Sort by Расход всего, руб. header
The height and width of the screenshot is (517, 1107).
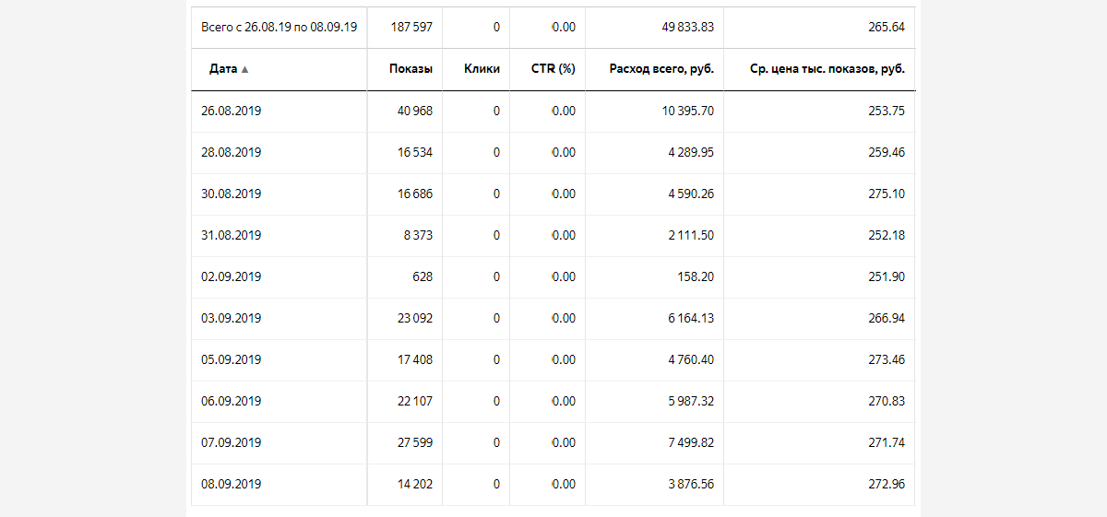(661, 69)
